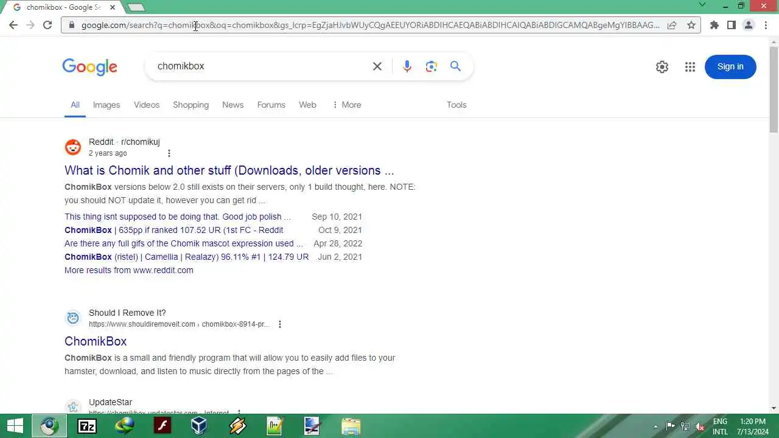Click the browser address bar URL
This screenshot has height=438, width=779.
370,25
